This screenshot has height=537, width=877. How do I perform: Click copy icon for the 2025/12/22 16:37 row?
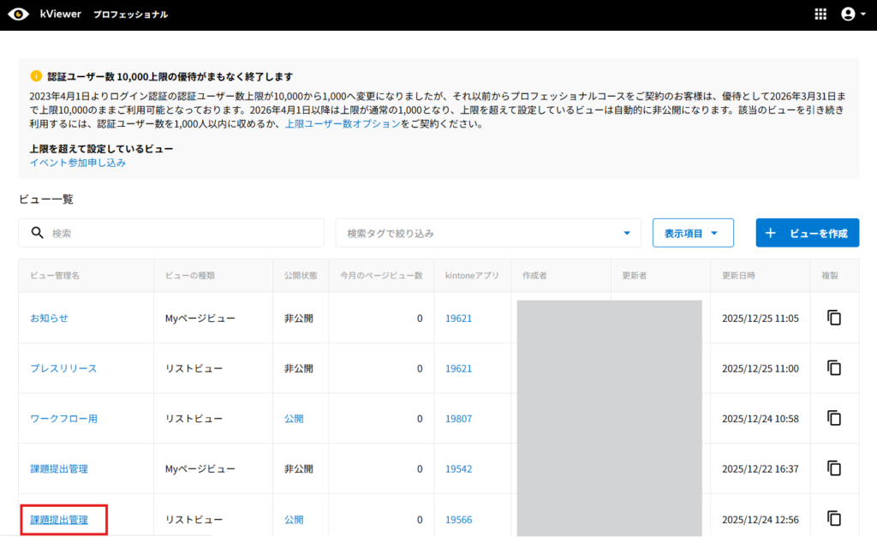(834, 468)
